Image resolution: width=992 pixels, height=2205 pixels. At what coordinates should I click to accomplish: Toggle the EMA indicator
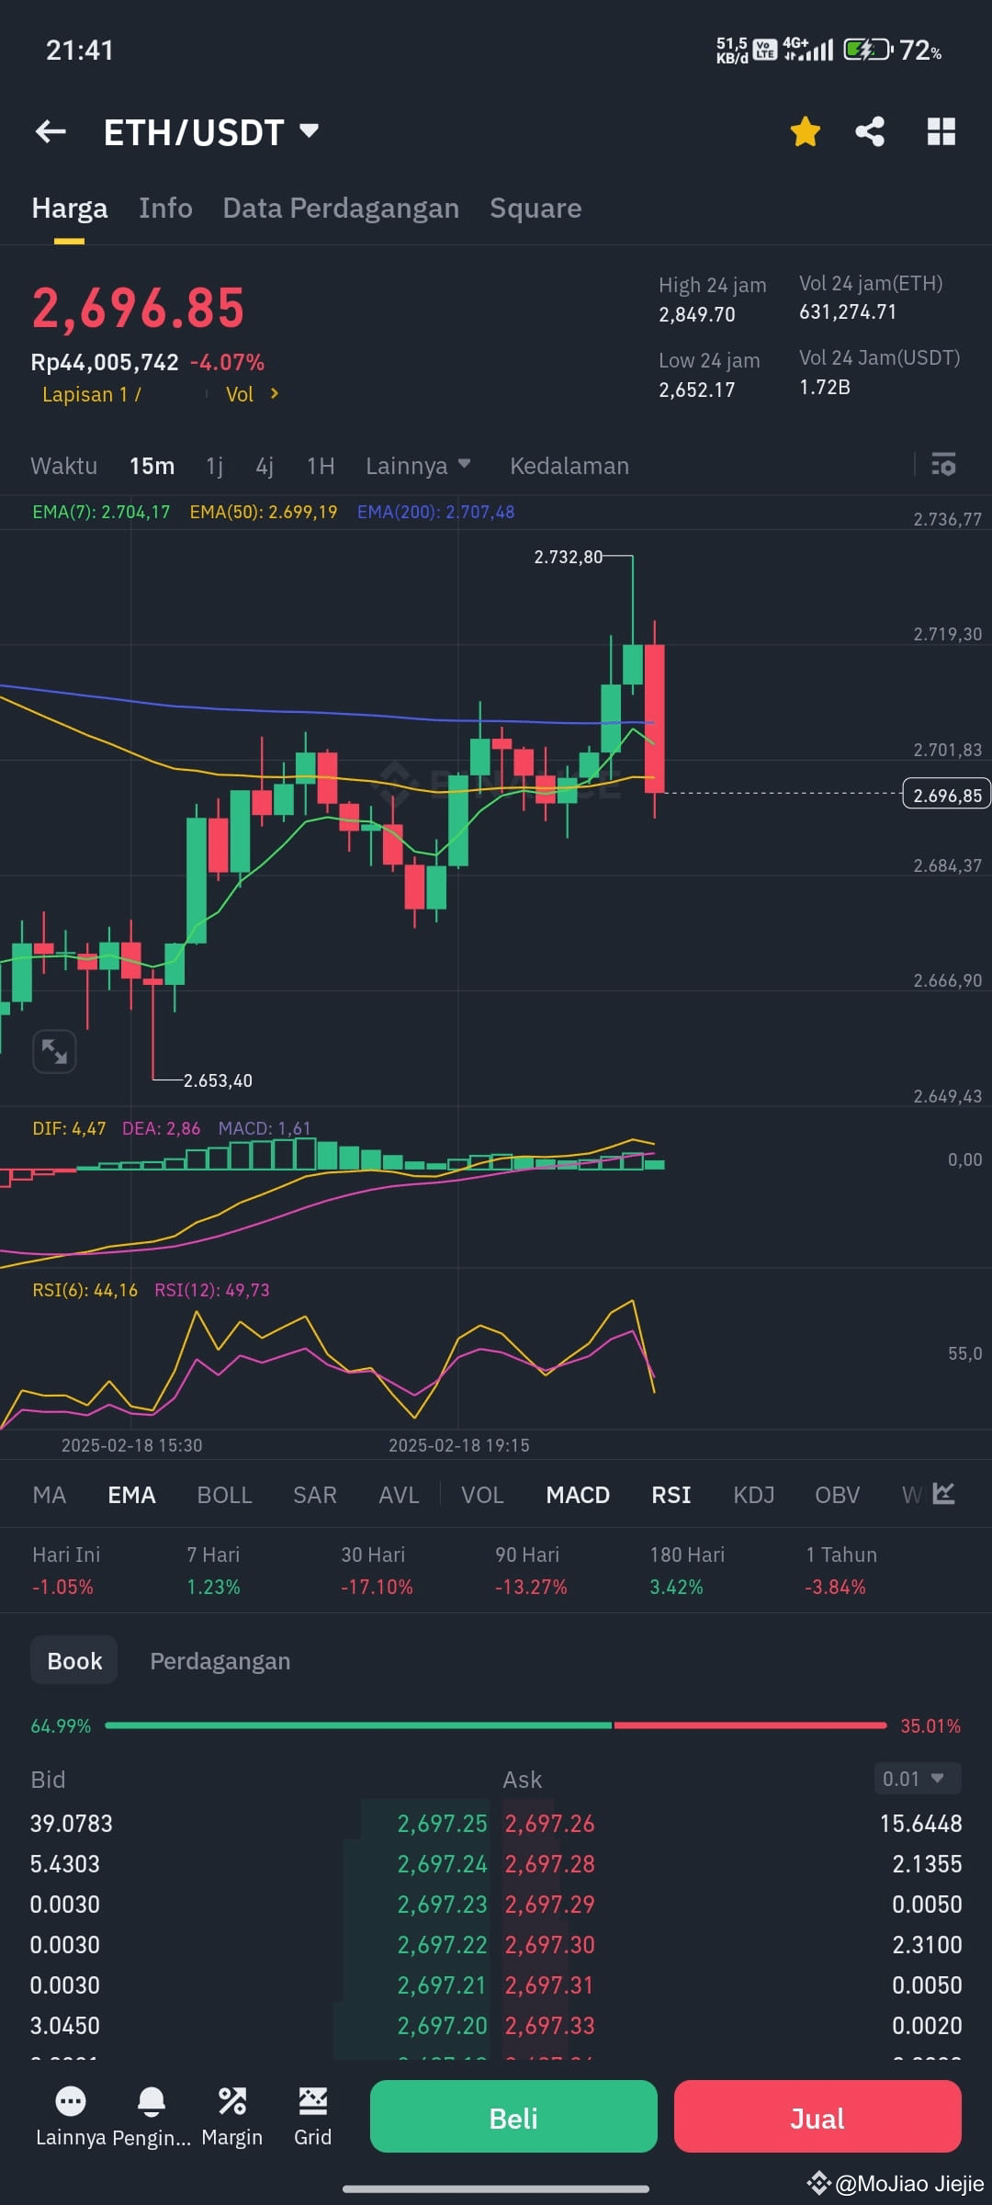pos(131,1495)
